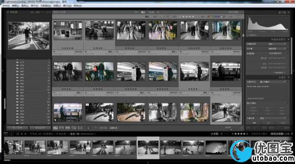
Task: Select the highlighted thumbnail in filmstrip
Action: pos(148,148)
